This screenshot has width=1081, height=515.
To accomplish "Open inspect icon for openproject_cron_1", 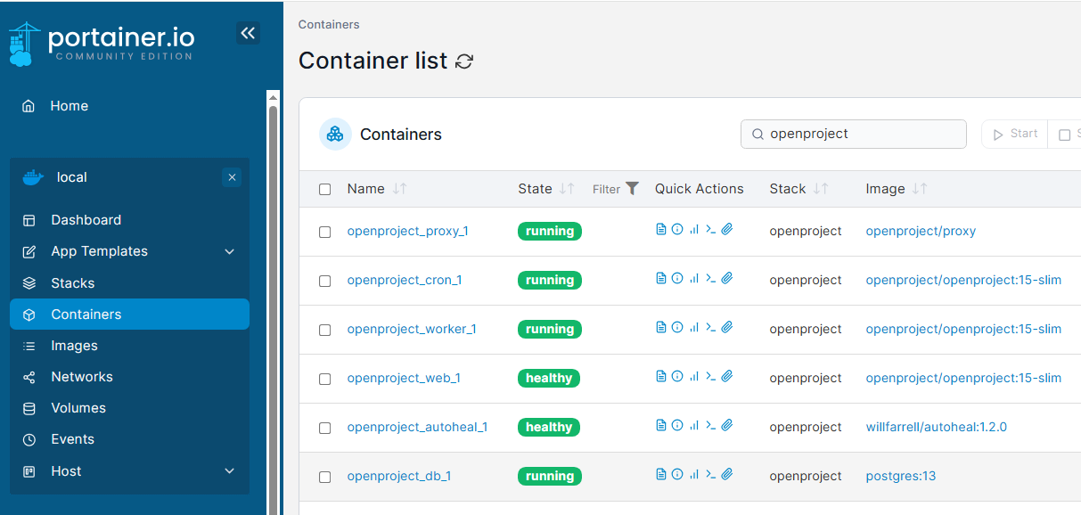I will [677, 279].
